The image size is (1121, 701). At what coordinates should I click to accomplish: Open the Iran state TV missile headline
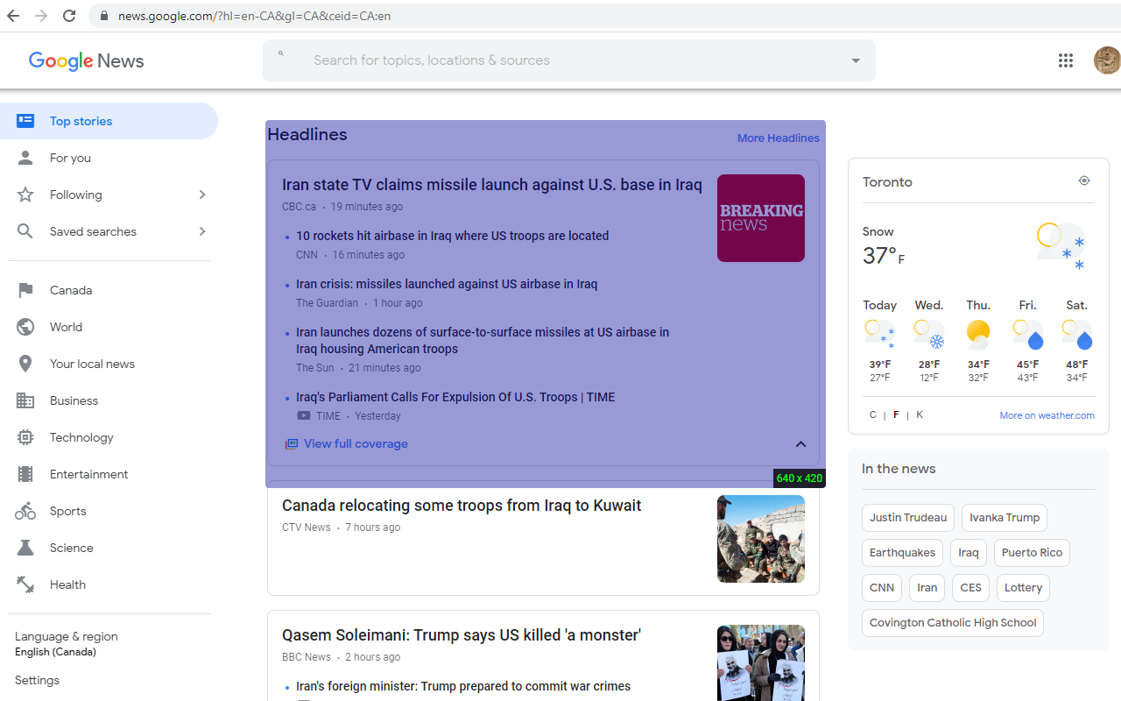tap(491, 185)
